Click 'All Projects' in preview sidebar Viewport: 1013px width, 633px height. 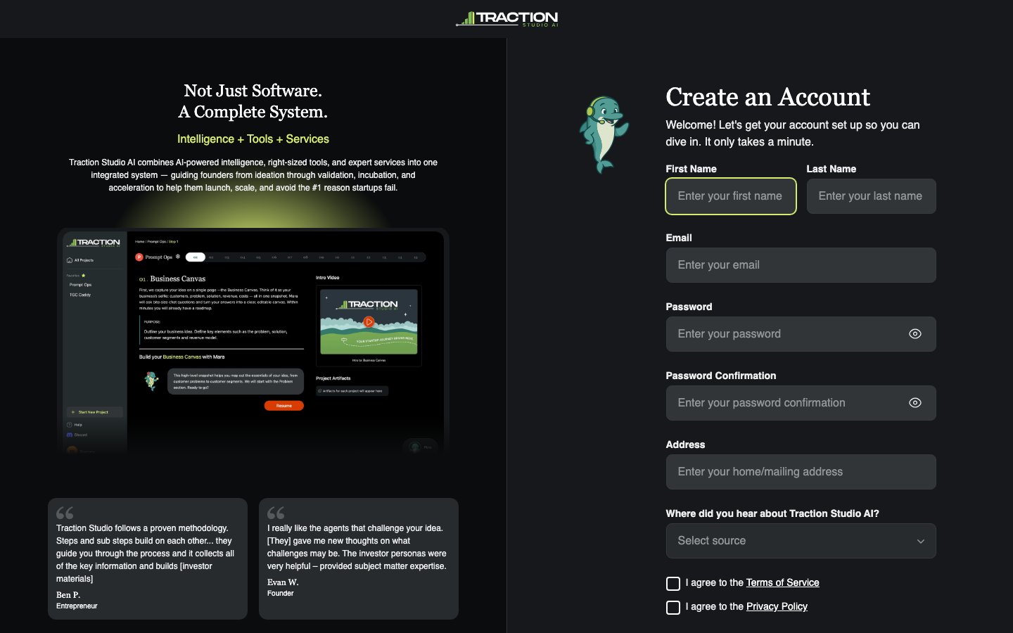80,260
